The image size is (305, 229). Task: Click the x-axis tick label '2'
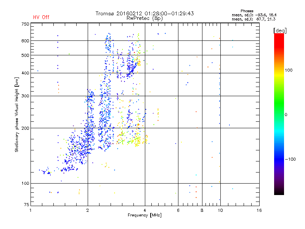88,210
